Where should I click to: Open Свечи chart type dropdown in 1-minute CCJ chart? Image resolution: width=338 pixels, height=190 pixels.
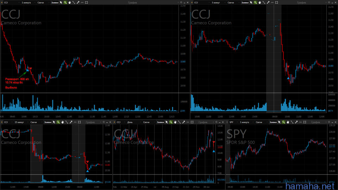click(43, 2)
